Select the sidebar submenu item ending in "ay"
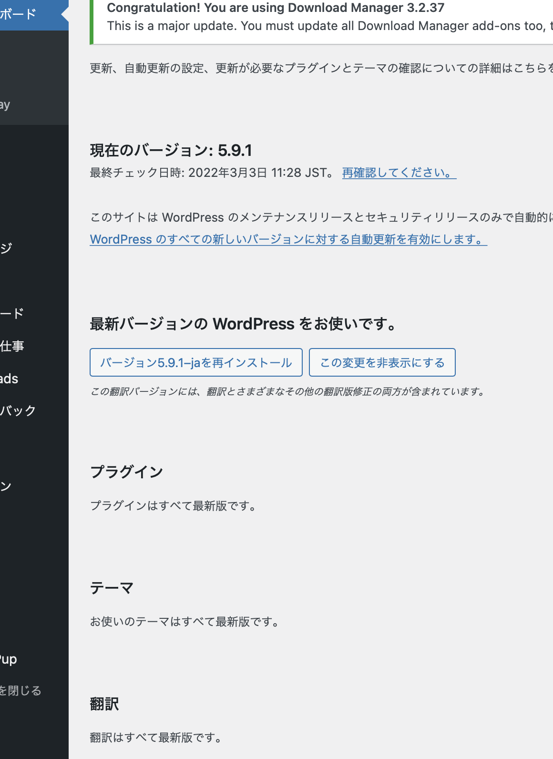 pos(6,105)
